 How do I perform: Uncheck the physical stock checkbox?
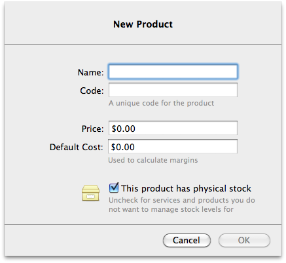coord(114,188)
